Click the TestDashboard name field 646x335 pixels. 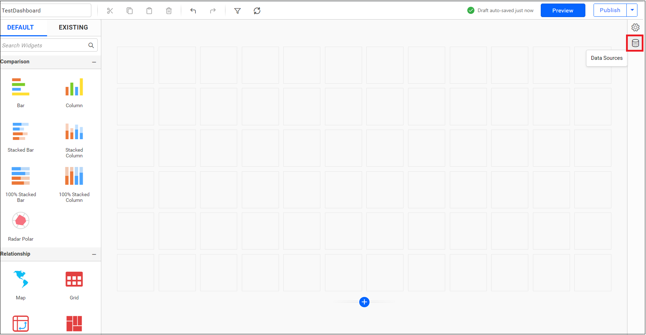click(46, 10)
